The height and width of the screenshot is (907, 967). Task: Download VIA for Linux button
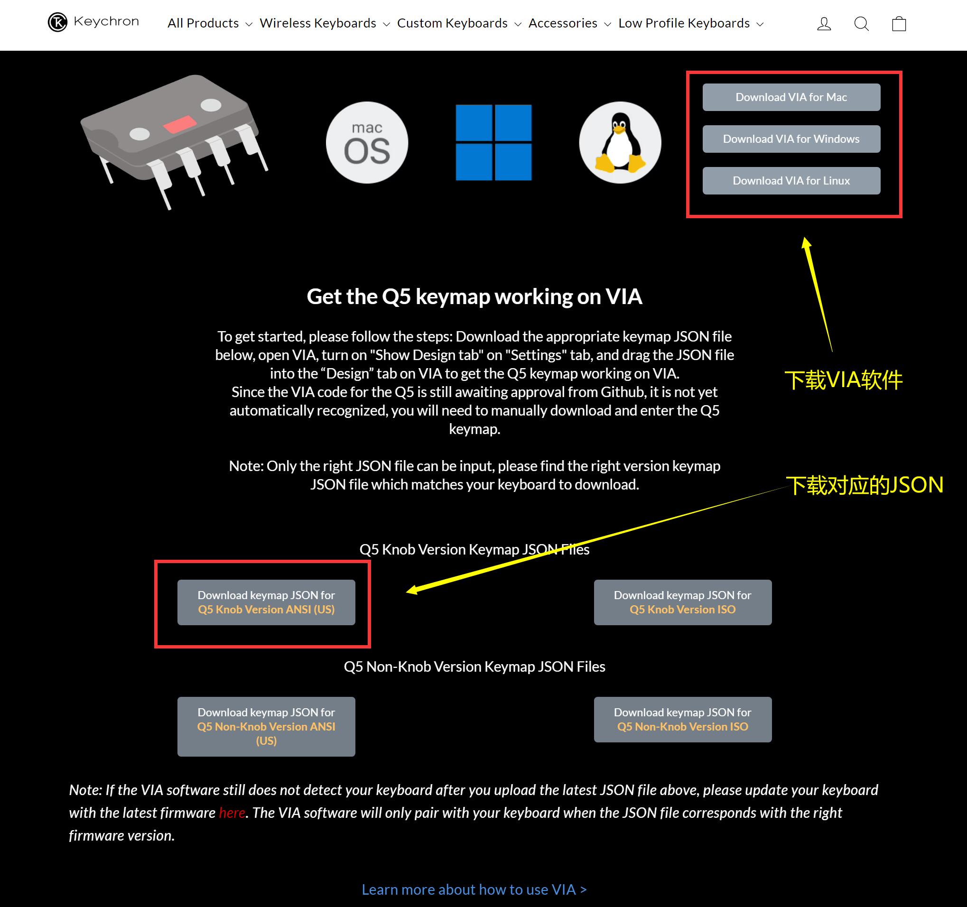791,181
